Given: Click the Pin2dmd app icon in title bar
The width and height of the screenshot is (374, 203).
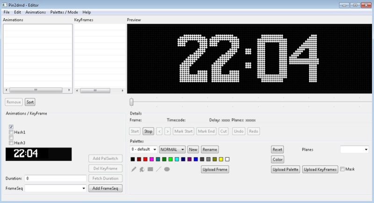Looking at the screenshot, I should (4, 5).
